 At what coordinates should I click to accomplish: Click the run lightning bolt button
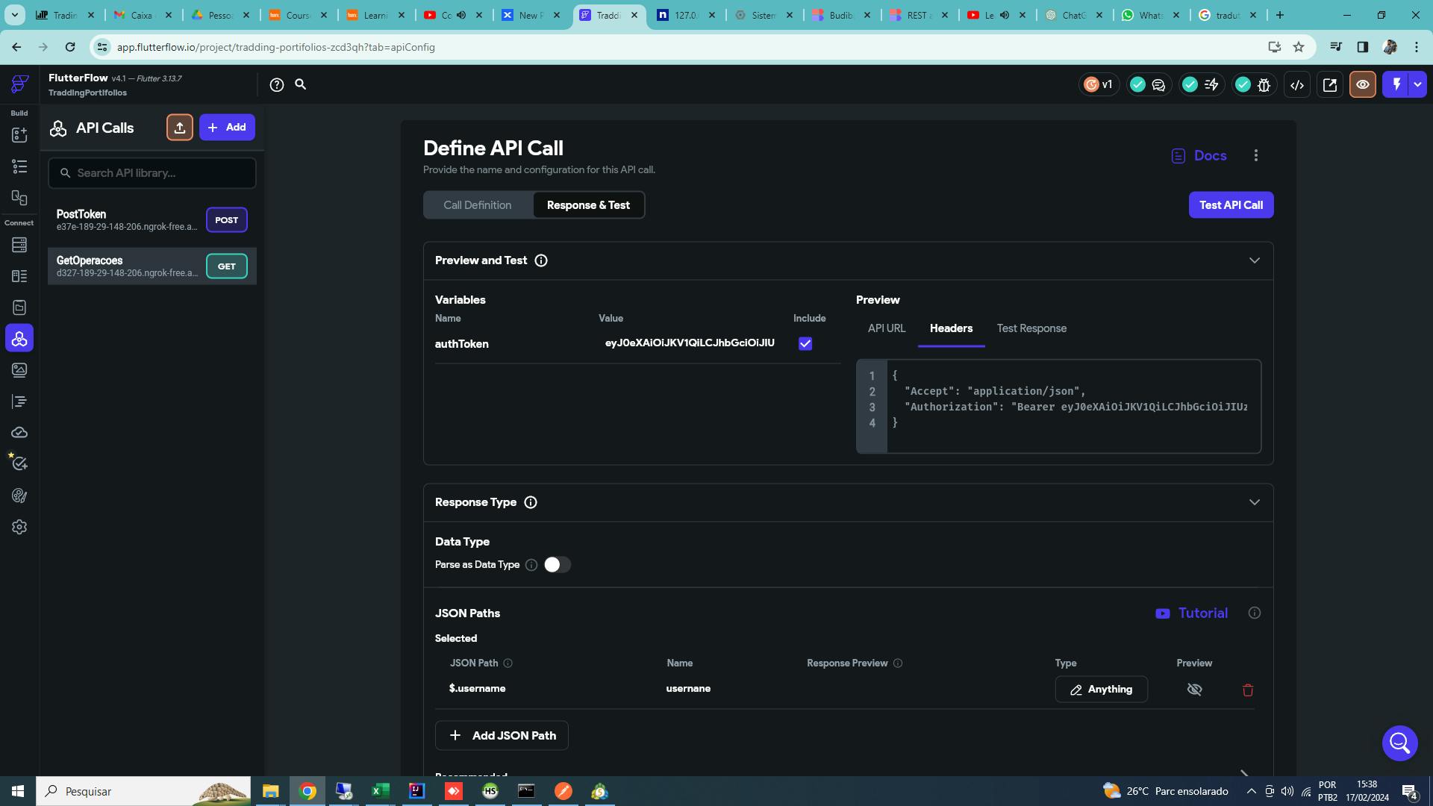tap(1396, 84)
